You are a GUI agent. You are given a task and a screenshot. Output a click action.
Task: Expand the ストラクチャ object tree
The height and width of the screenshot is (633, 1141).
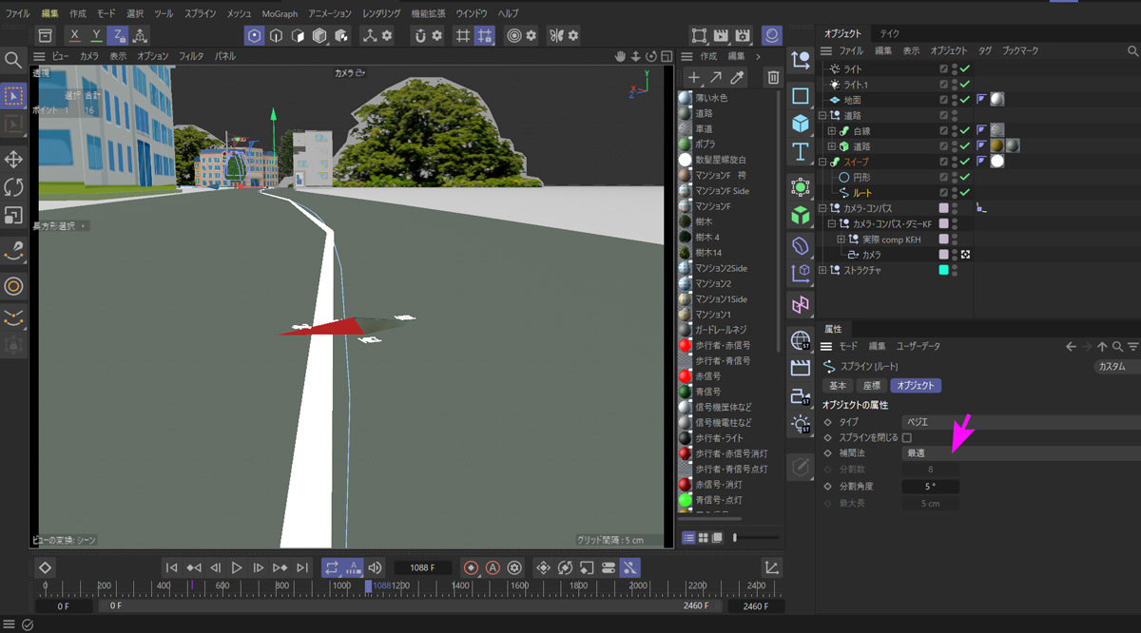click(822, 270)
